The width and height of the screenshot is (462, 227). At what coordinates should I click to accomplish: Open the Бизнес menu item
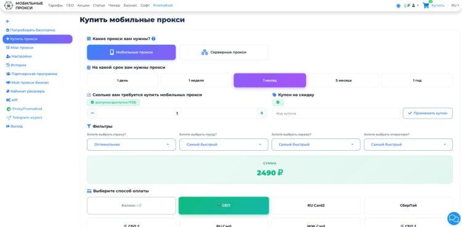tap(130, 6)
